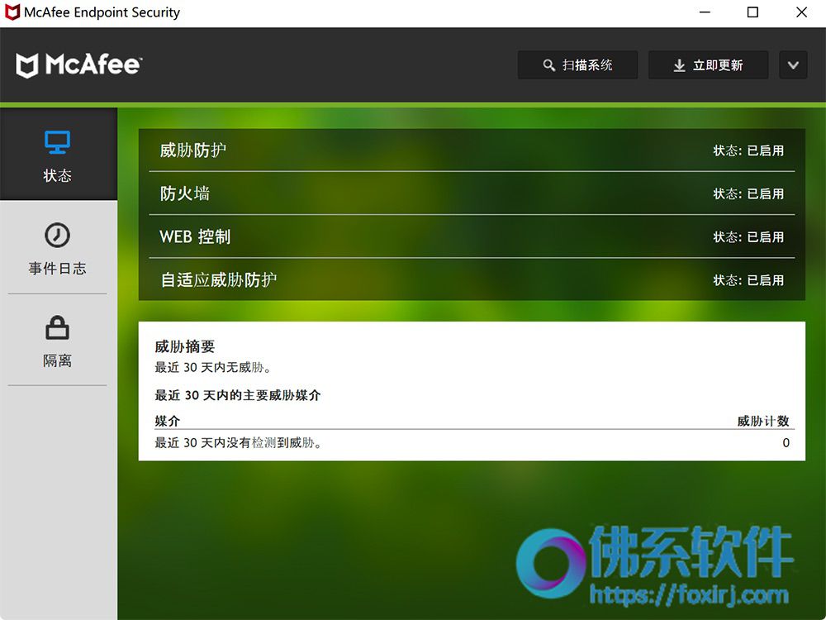Viewport: 826px width, 620px height.
Task: Open the 隔离 lock icon in sidebar
Action: tap(58, 327)
